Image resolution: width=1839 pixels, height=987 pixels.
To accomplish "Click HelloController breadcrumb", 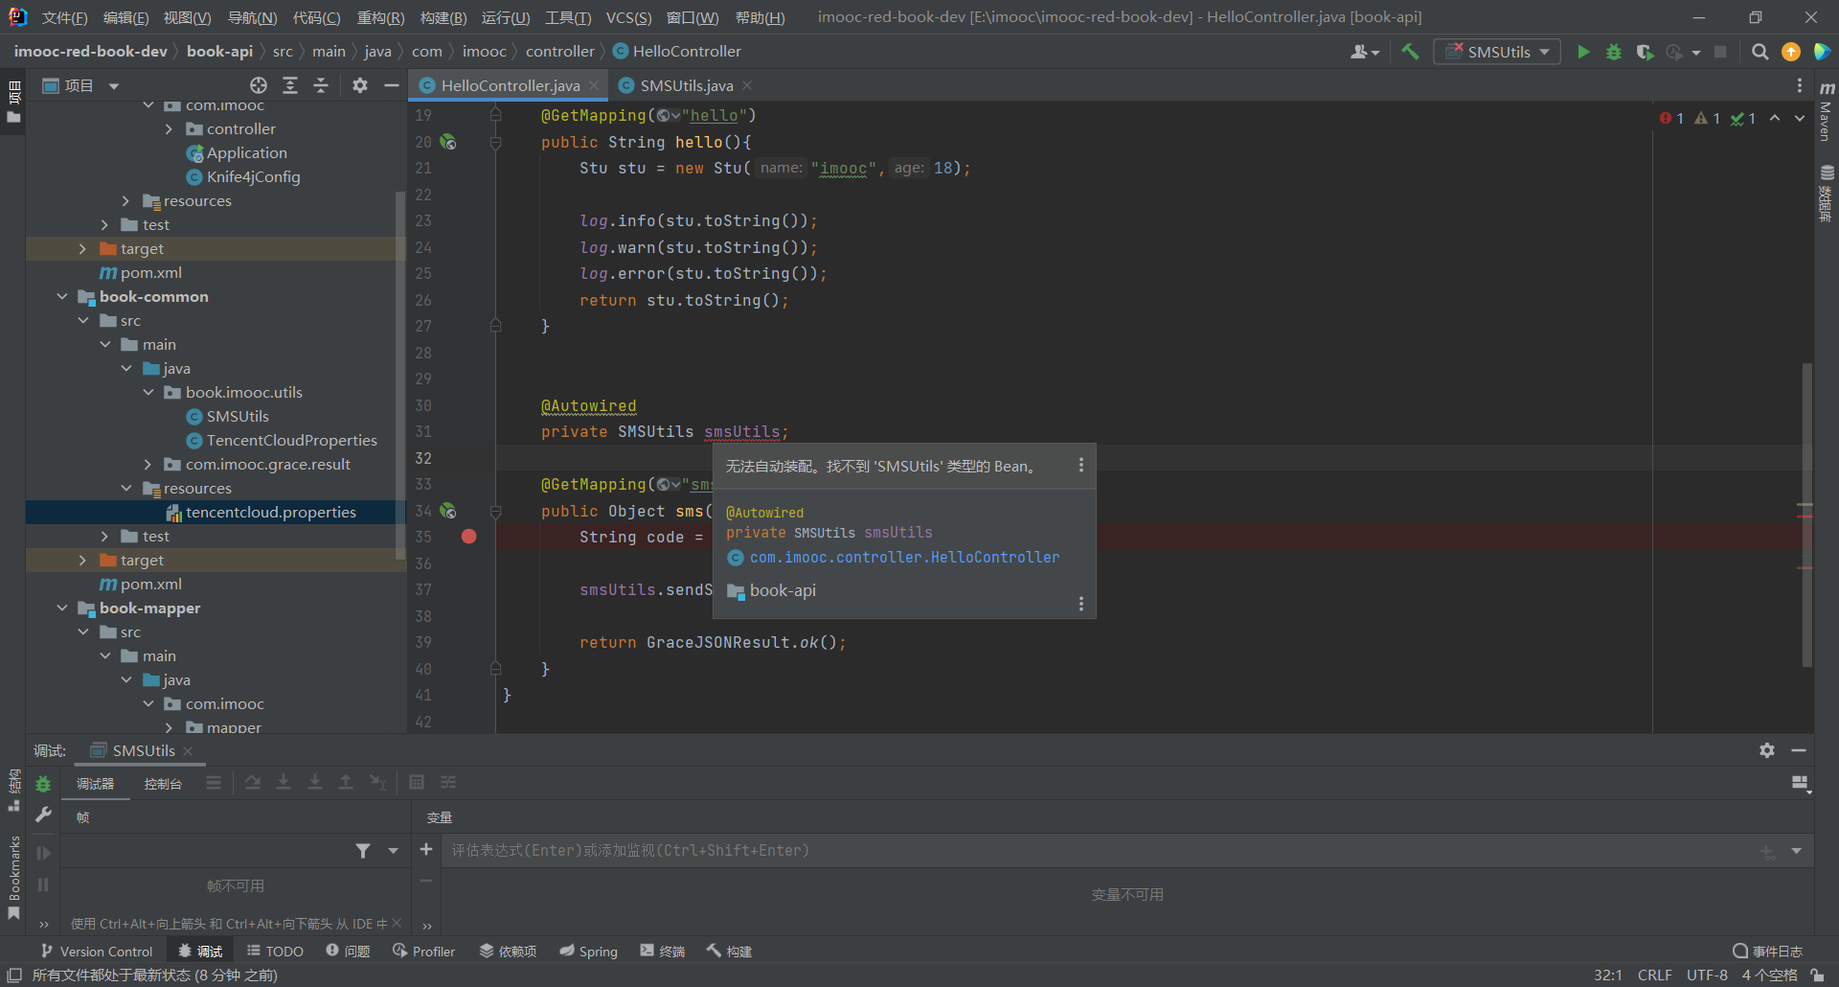I will 687,52.
